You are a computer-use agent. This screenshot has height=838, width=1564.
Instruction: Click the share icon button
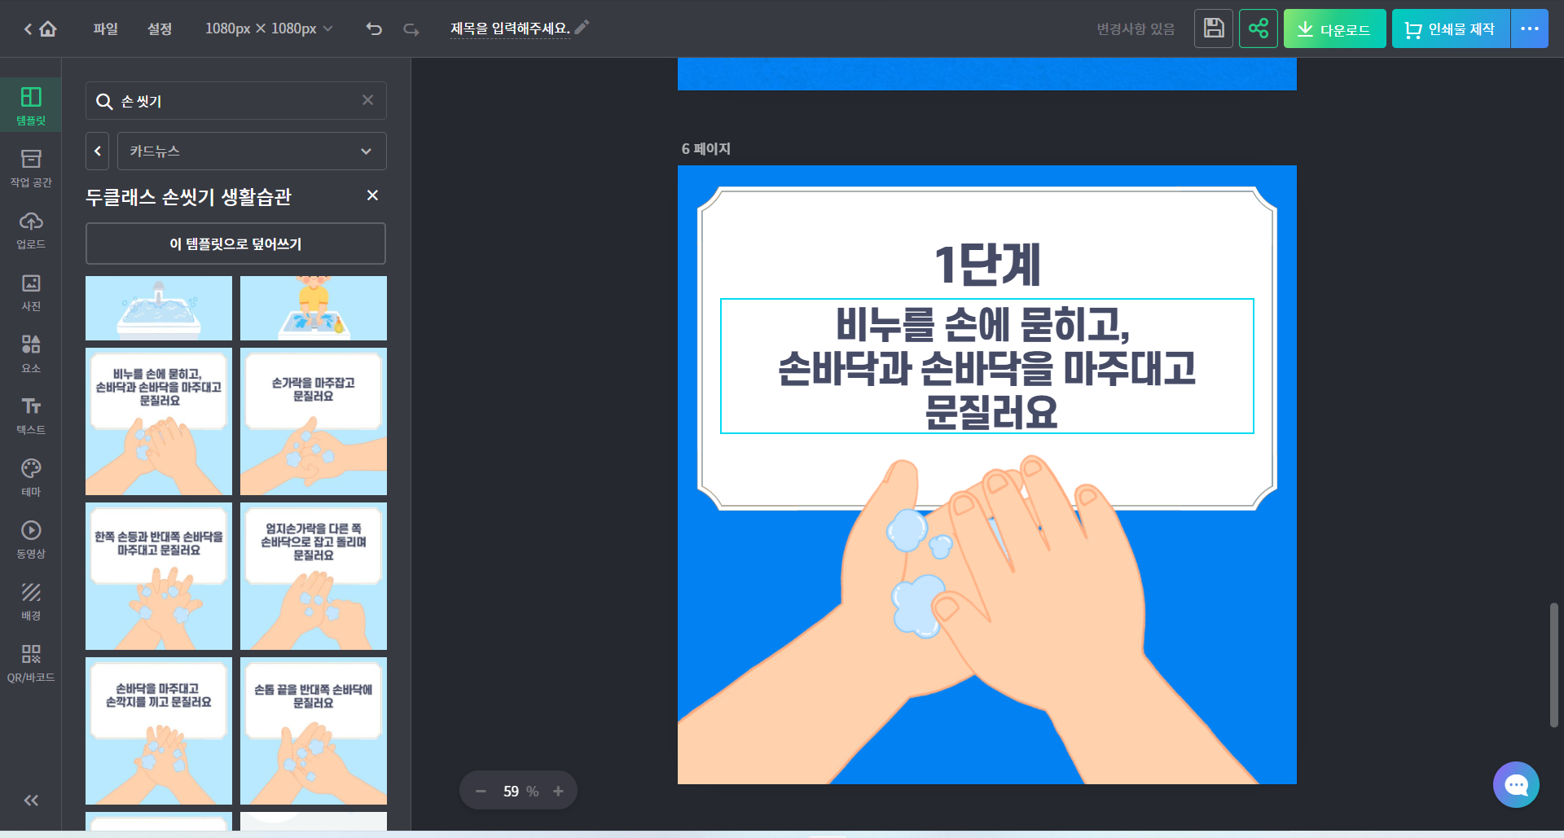click(1259, 29)
